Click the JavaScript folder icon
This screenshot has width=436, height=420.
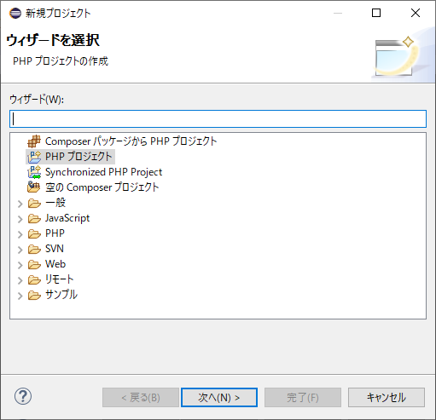(x=34, y=218)
